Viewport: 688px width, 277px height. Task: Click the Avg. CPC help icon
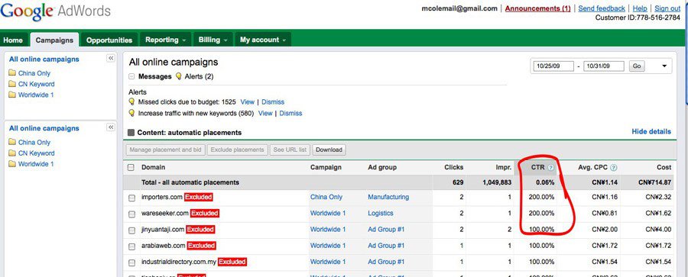[614, 167]
